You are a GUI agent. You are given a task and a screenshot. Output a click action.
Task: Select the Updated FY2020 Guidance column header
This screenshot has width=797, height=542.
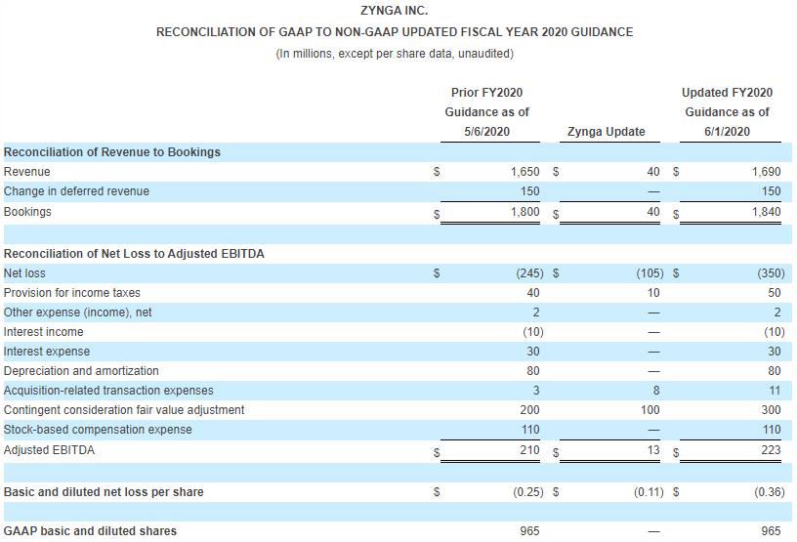pos(727,112)
